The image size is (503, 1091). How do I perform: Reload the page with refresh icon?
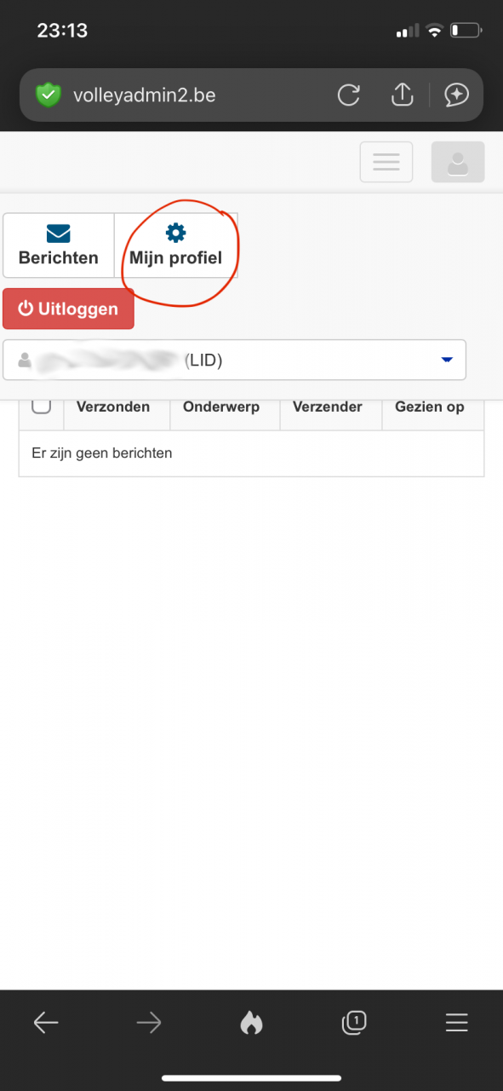[349, 95]
